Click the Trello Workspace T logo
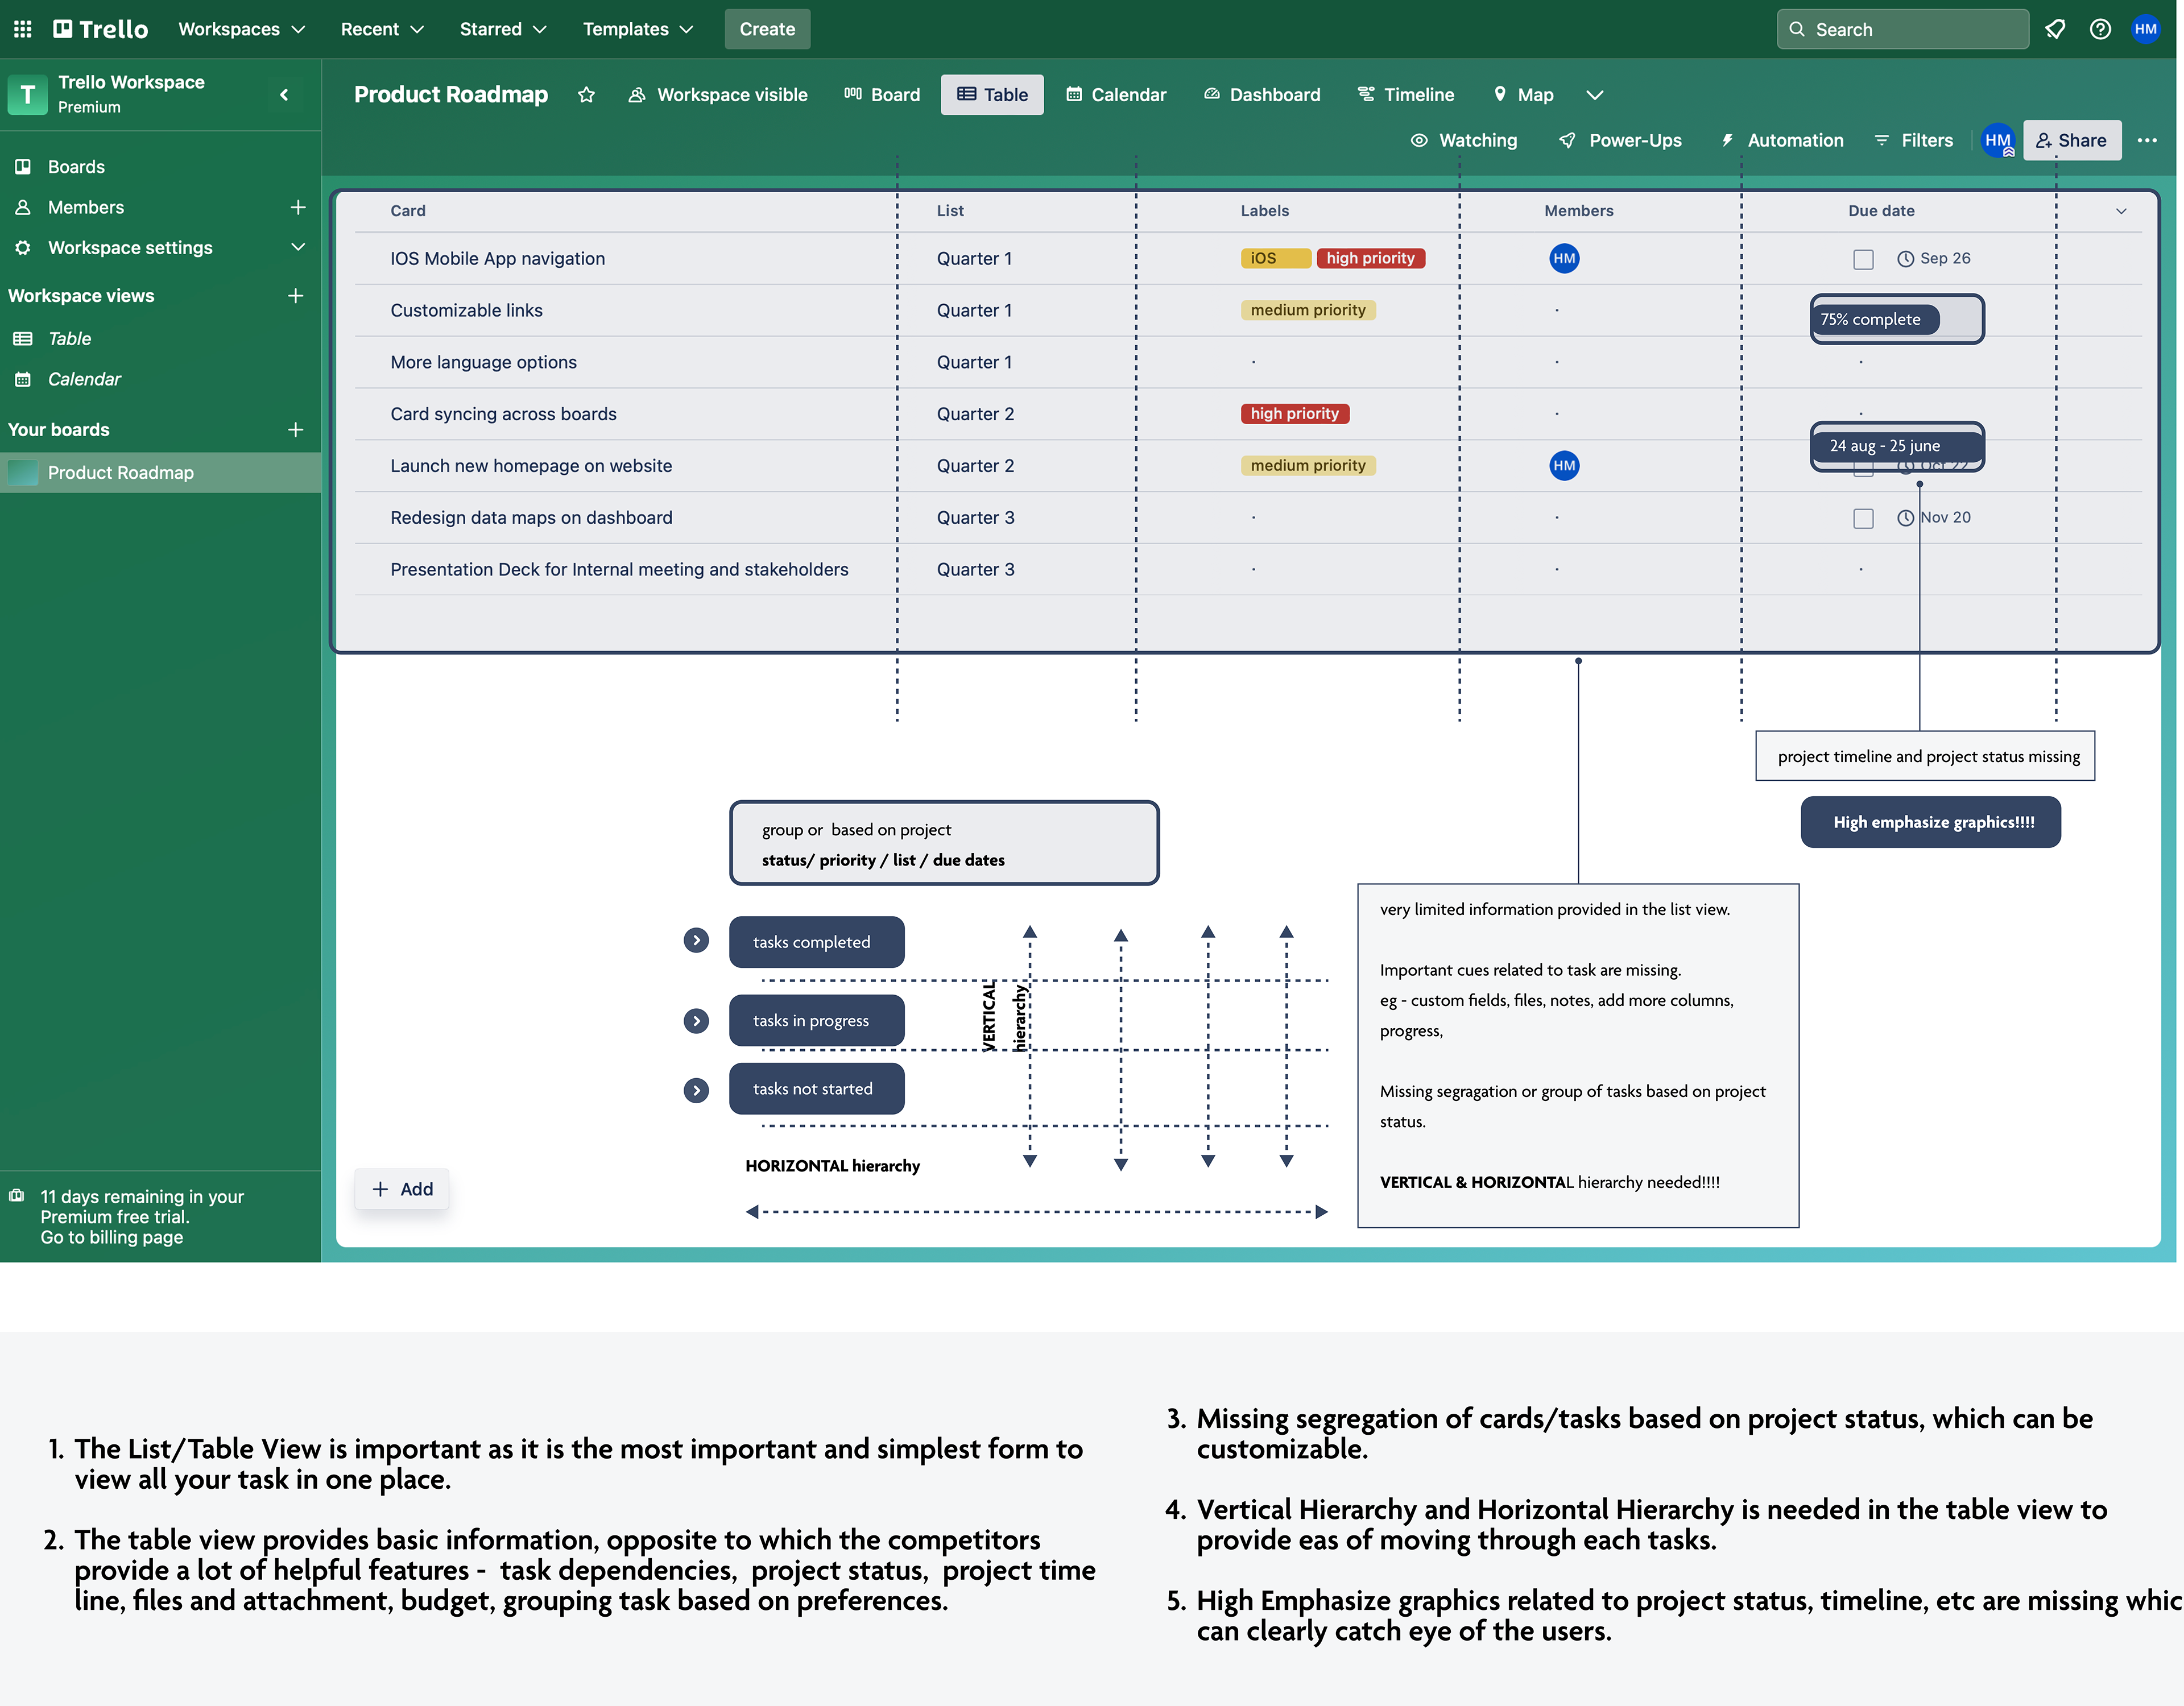This screenshot has width=2184, height=1706. [x=27, y=95]
